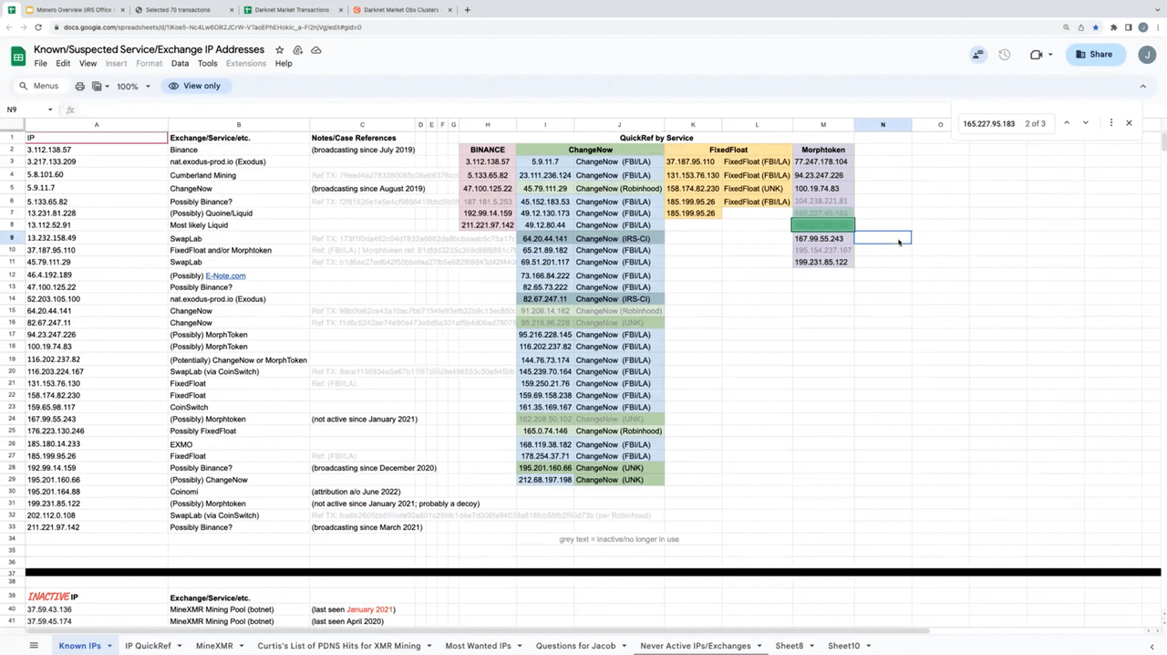The image size is (1167, 655).
Task: Select column N header
Action: point(883,125)
